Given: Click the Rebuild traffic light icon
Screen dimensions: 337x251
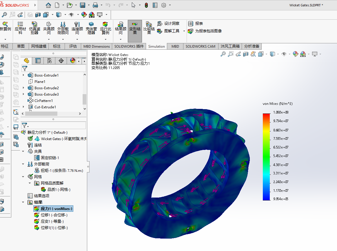Looking at the screenshot, I should point(146,5).
